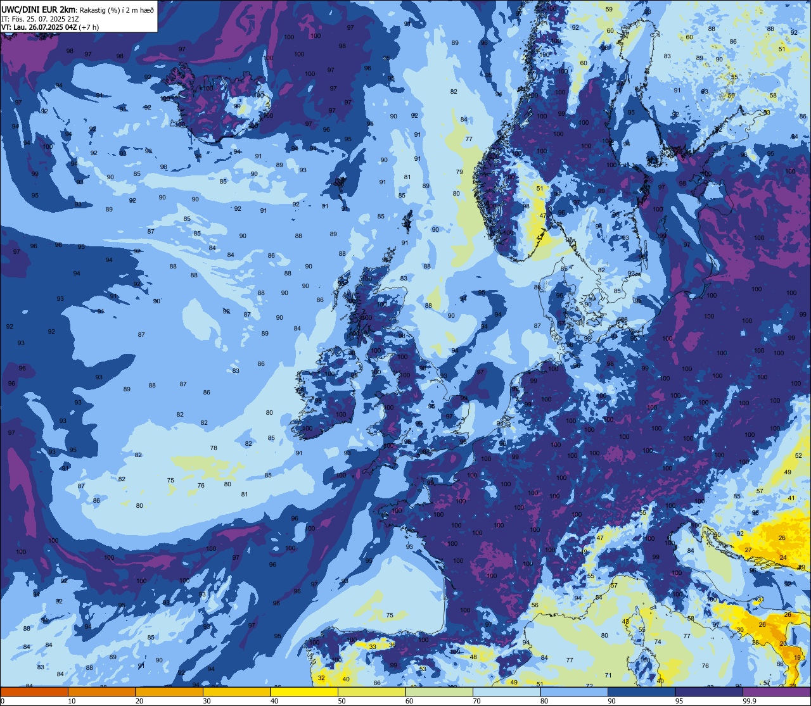Click the map title 'UWC/DINI EUR 2km'

tap(39, 8)
